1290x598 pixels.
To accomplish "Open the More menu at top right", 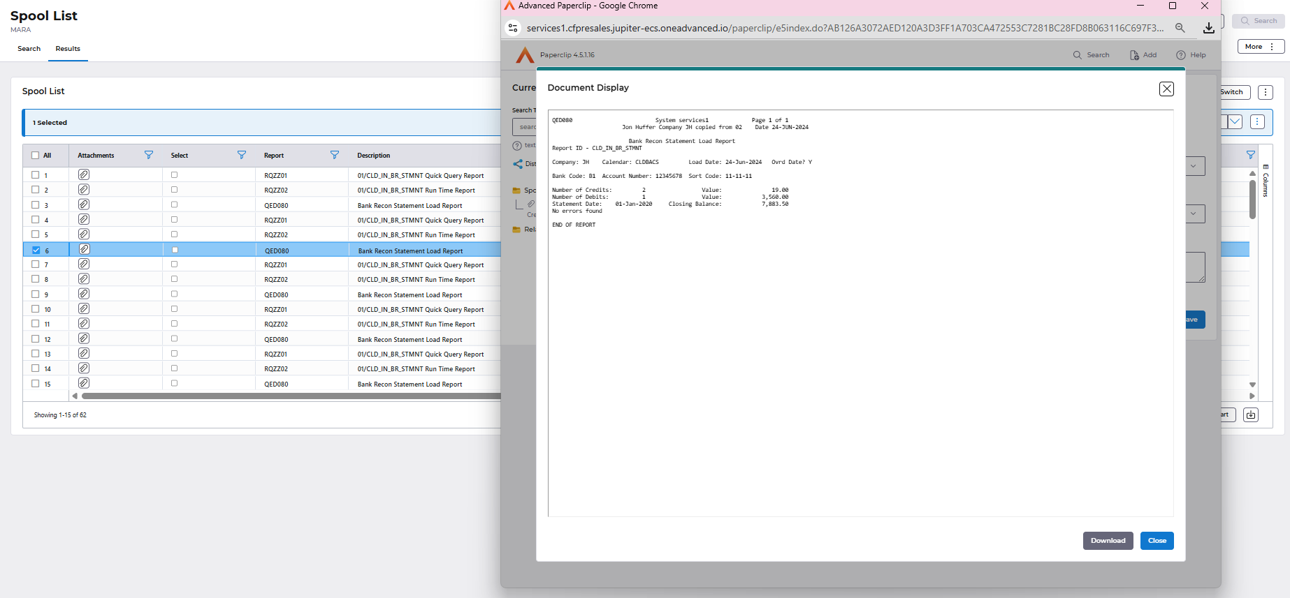I will point(1260,47).
